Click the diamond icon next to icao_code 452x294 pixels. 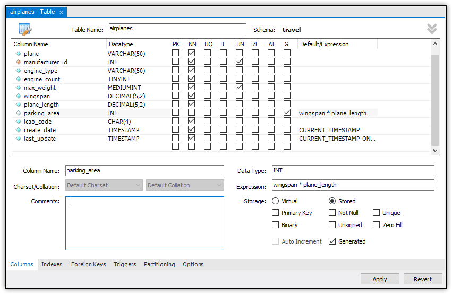[18, 122]
